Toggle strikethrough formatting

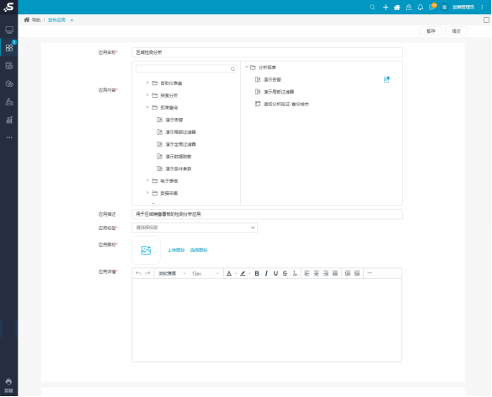[285, 273]
